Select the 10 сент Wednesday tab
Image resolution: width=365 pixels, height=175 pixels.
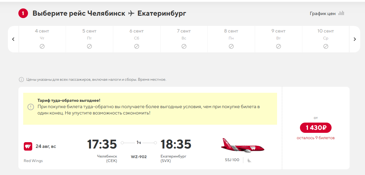326,39
